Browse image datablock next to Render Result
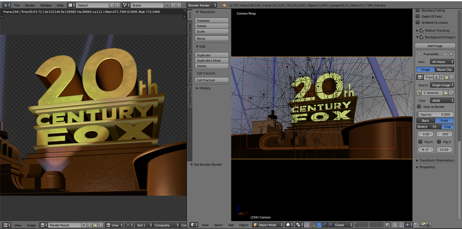Viewport: 462px width, 229px height. point(44,225)
